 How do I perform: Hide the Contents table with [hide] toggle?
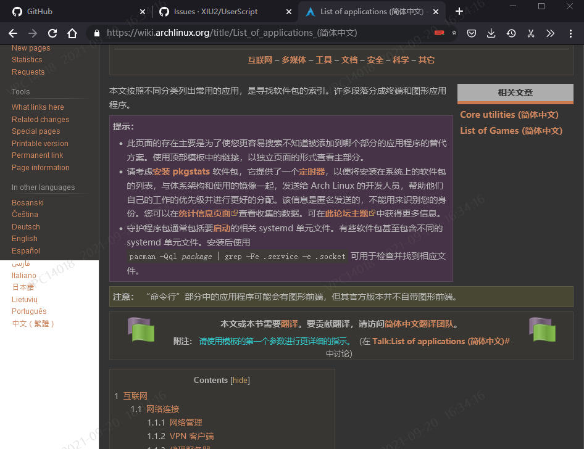click(240, 381)
